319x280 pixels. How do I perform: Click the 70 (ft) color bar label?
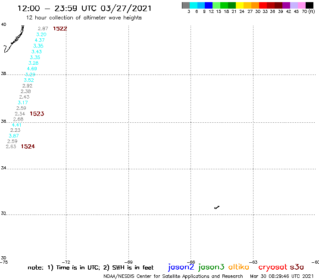308,11
